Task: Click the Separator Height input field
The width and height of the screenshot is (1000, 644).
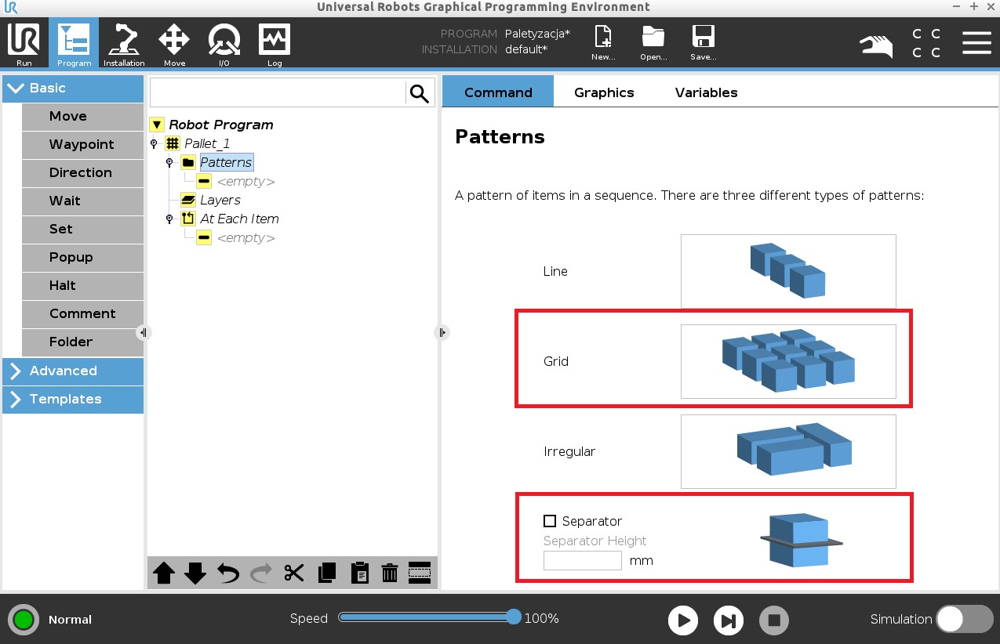Action: 582,561
